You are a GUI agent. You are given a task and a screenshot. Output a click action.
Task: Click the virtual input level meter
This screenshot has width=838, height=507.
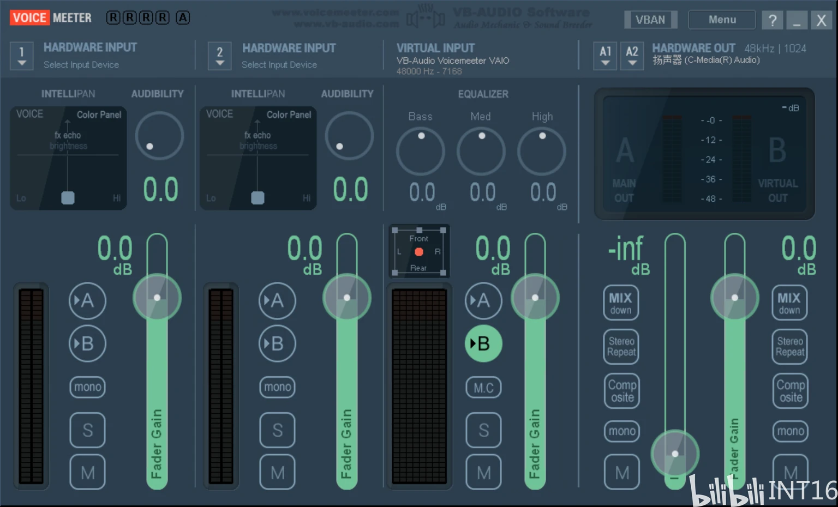click(420, 386)
